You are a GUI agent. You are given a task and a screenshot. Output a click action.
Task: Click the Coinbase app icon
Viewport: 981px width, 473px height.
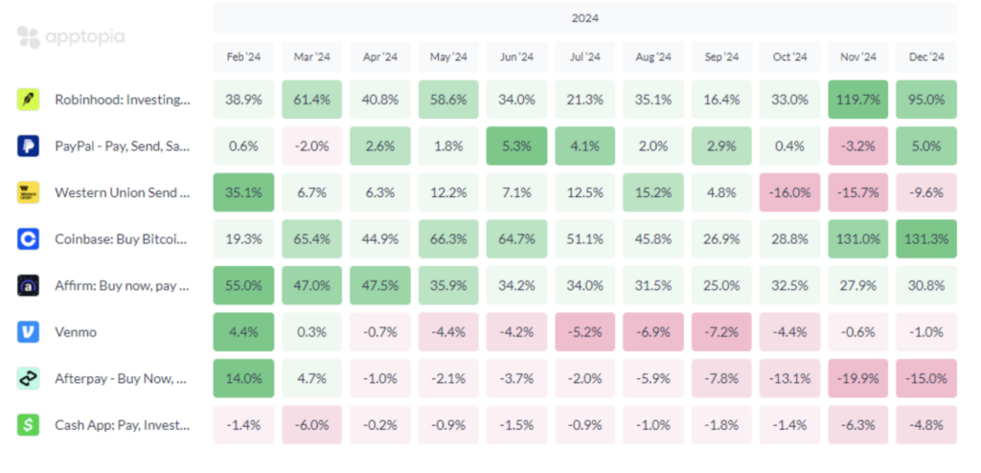pos(28,238)
